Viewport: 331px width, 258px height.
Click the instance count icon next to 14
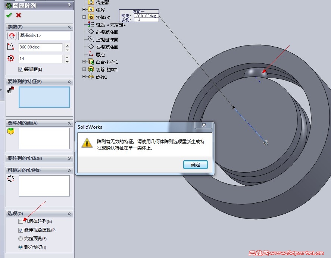11,58
